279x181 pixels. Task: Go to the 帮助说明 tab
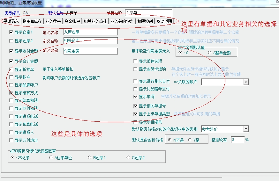[x=164, y=21]
